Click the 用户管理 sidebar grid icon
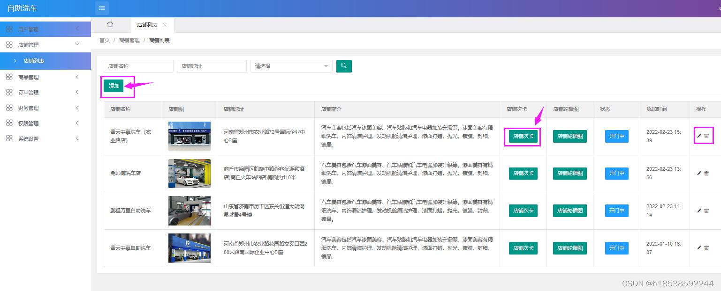Screen dimensions: 721x291 9,29
